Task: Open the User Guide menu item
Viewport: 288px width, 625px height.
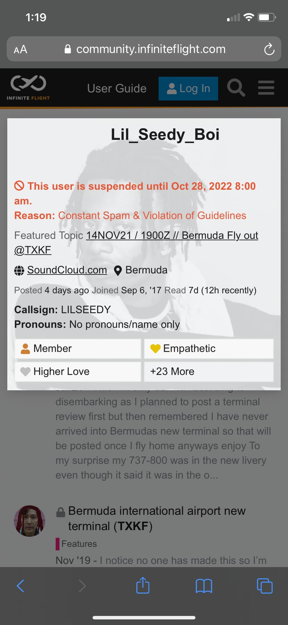Action: [x=117, y=89]
